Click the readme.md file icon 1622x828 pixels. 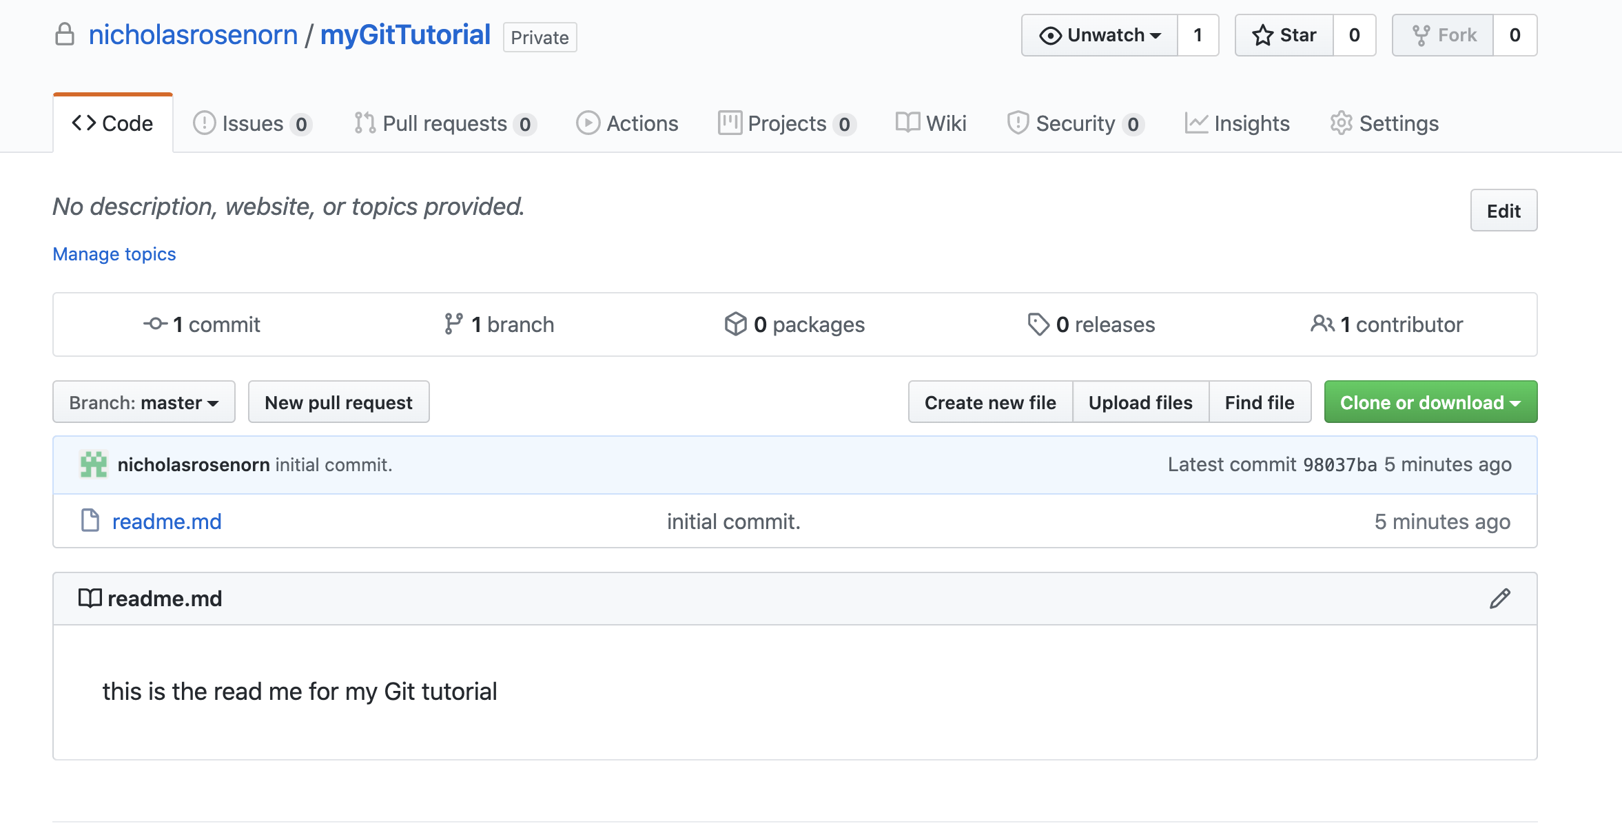pos(90,521)
